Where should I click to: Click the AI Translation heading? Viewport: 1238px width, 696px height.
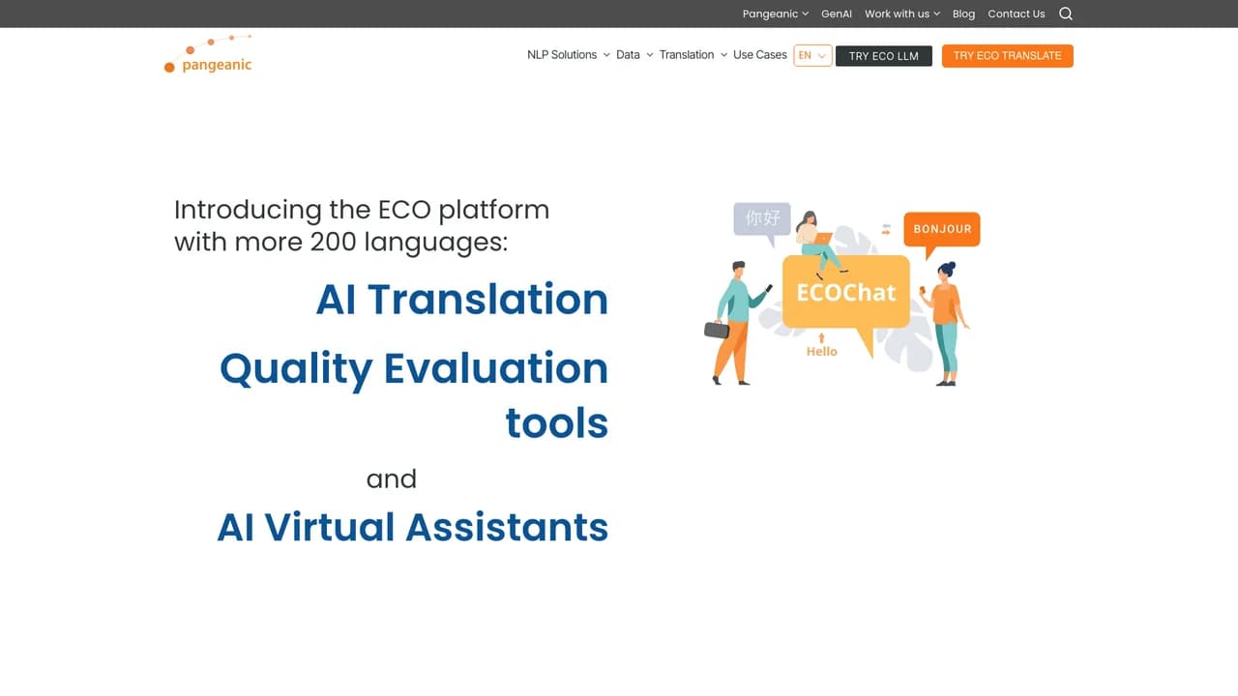(x=462, y=299)
